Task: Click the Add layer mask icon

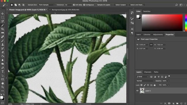Action: (x=169, y=104)
